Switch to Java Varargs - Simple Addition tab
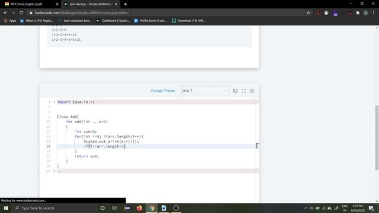The height and width of the screenshot is (213, 379). click(90, 4)
